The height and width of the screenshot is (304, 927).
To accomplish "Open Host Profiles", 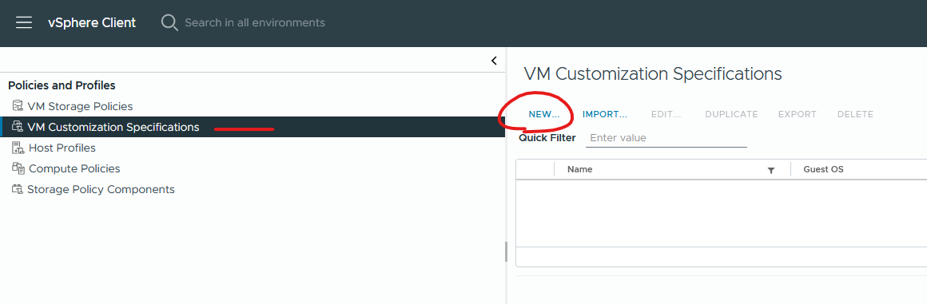I will 62,148.
